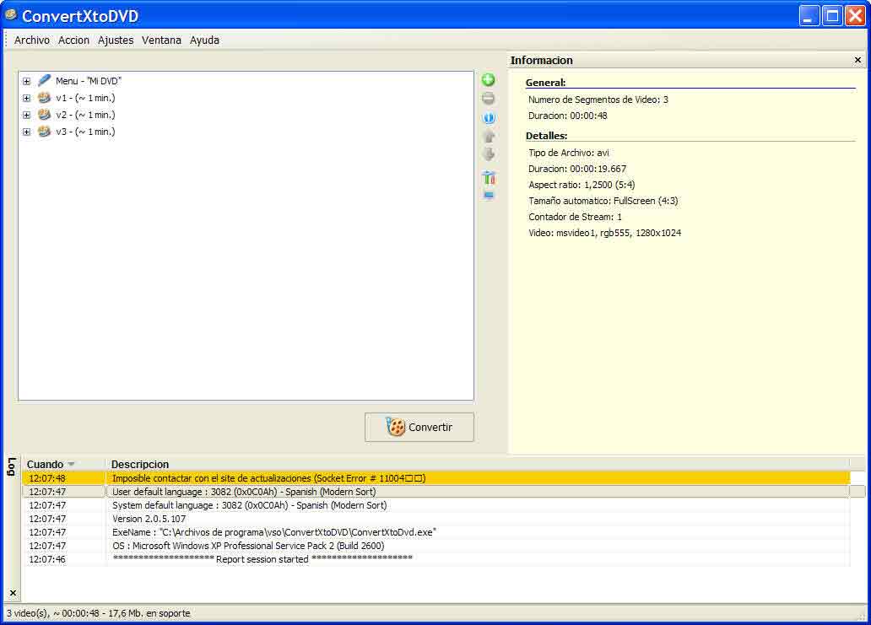Viewport: 871px width, 625px height.
Task: Select the "User default language" log row
Action: [x=436, y=492]
